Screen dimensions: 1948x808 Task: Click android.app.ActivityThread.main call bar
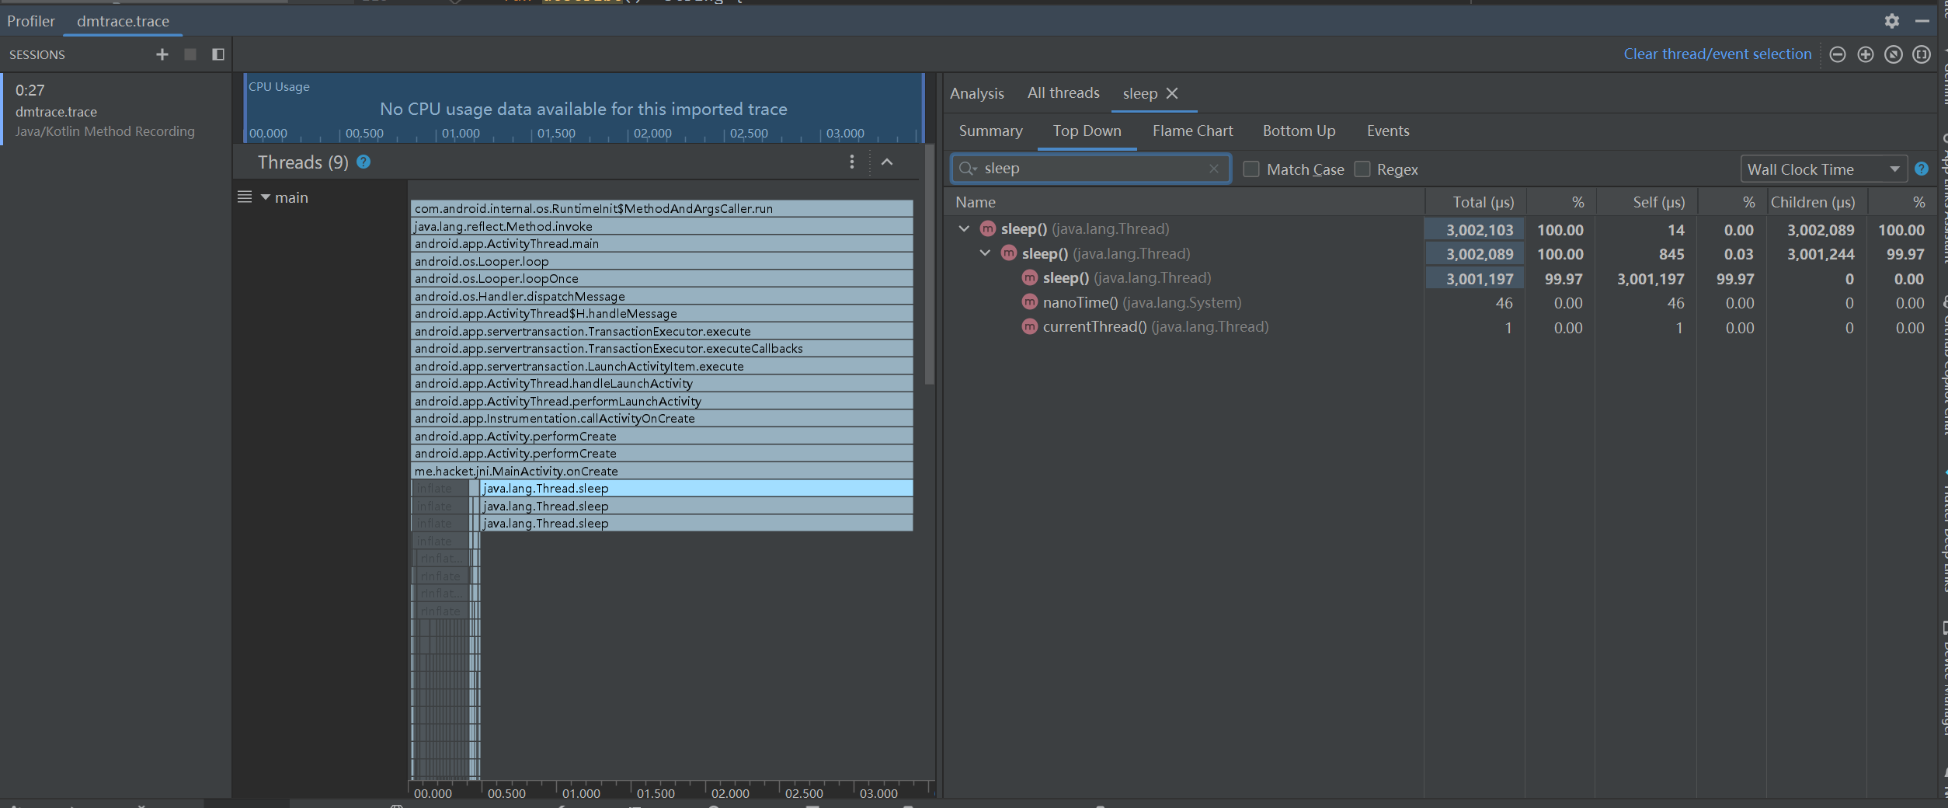(x=662, y=243)
